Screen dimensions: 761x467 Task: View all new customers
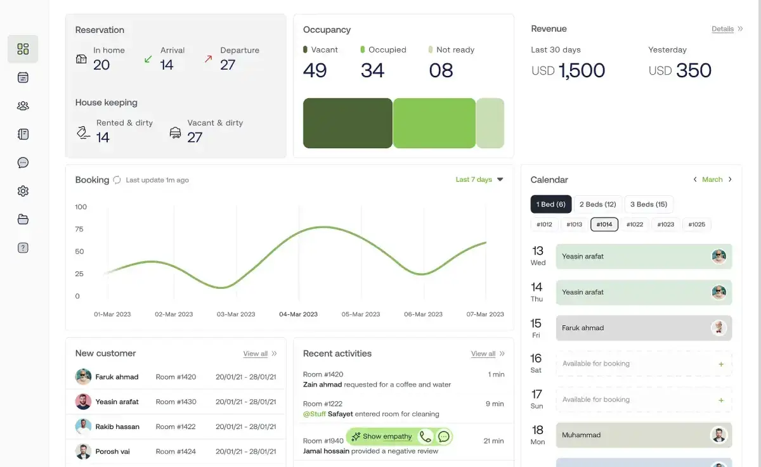tap(256, 354)
